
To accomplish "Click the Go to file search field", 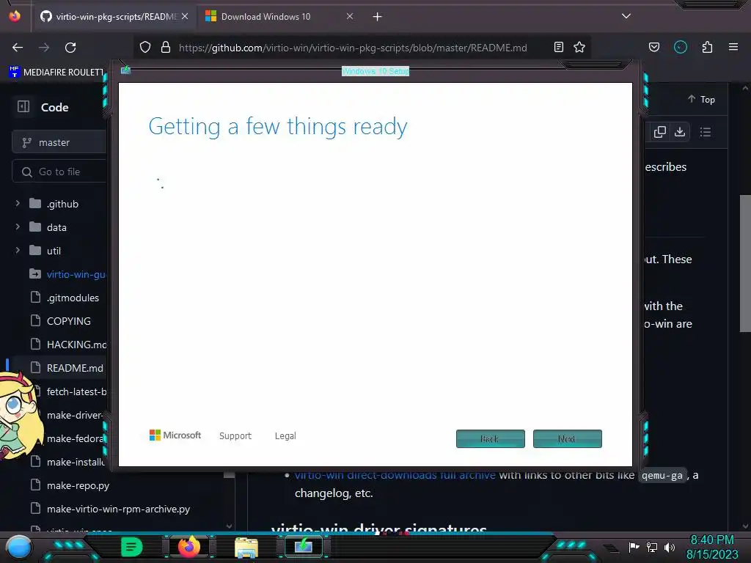I will [59, 172].
